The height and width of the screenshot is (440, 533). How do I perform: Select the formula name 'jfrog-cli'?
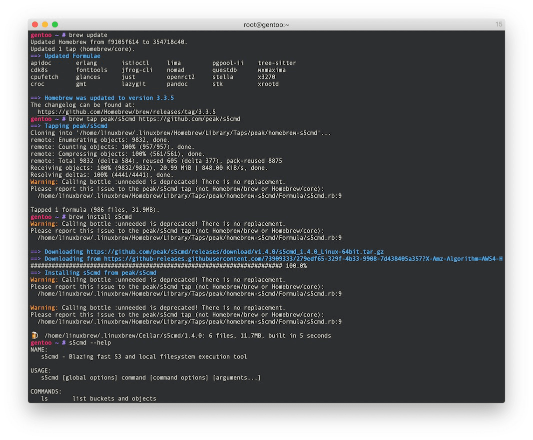click(x=137, y=70)
